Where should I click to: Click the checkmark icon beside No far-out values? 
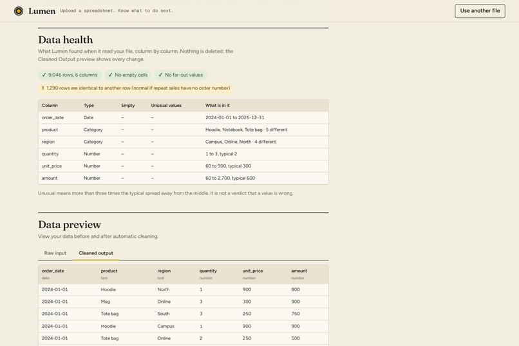point(160,75)
